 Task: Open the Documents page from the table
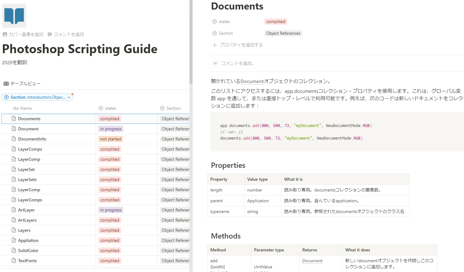[x=29, y=119]
